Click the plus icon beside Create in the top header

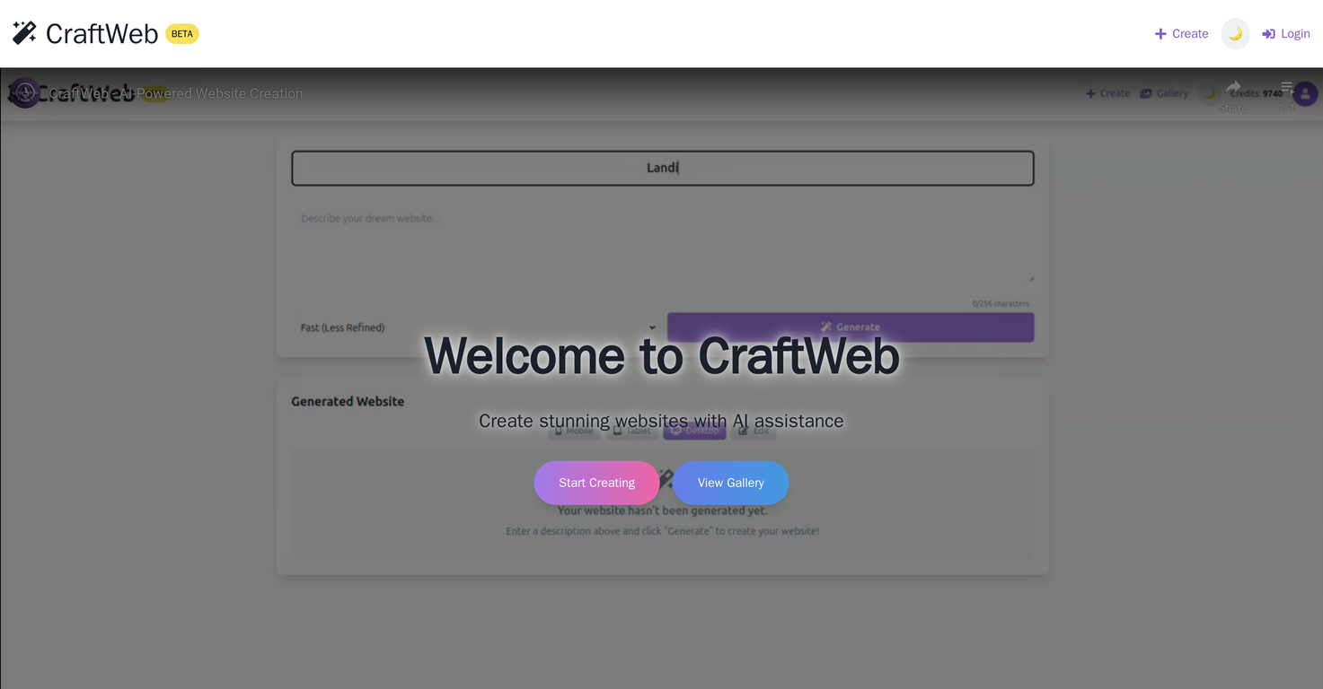(x=1160, y=34)
